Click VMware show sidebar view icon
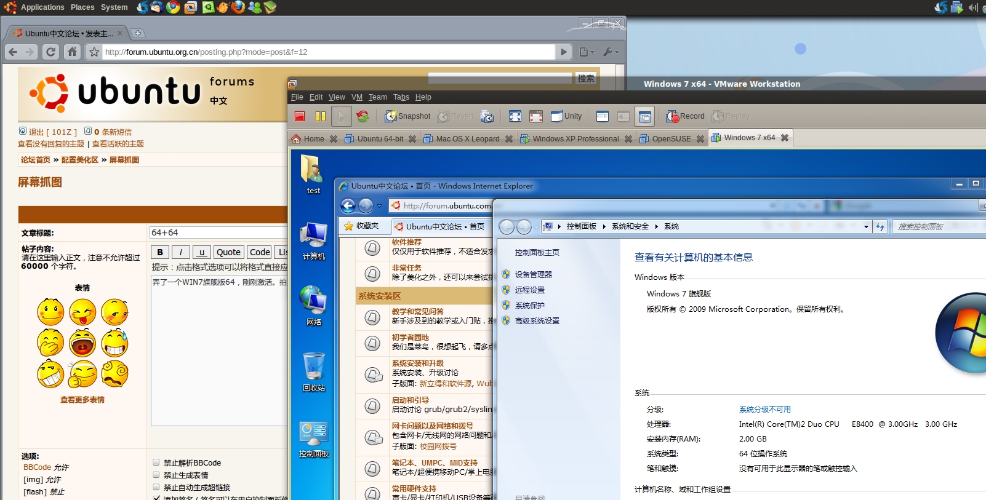This screenshot has height=500, width=986. [x=603, y=116]
